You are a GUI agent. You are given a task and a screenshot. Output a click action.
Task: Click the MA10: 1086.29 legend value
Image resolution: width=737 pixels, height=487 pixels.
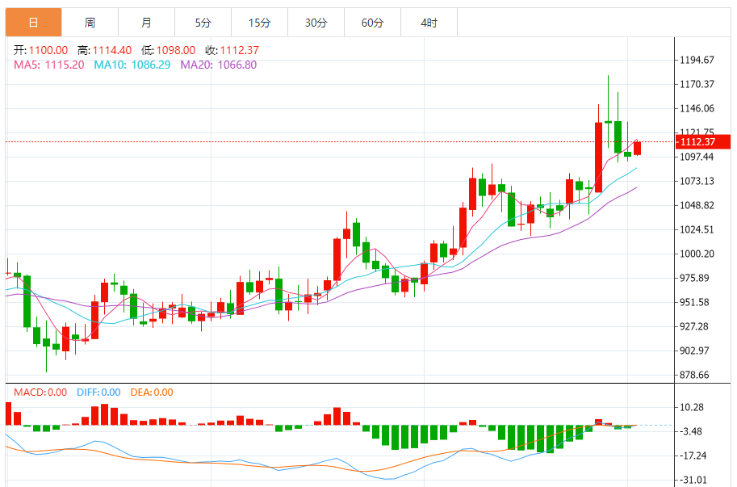pos(132,65)
